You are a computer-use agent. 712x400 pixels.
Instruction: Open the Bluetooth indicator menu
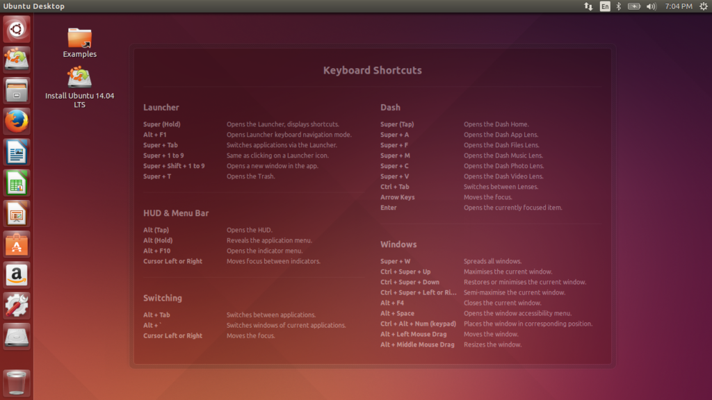618,6
